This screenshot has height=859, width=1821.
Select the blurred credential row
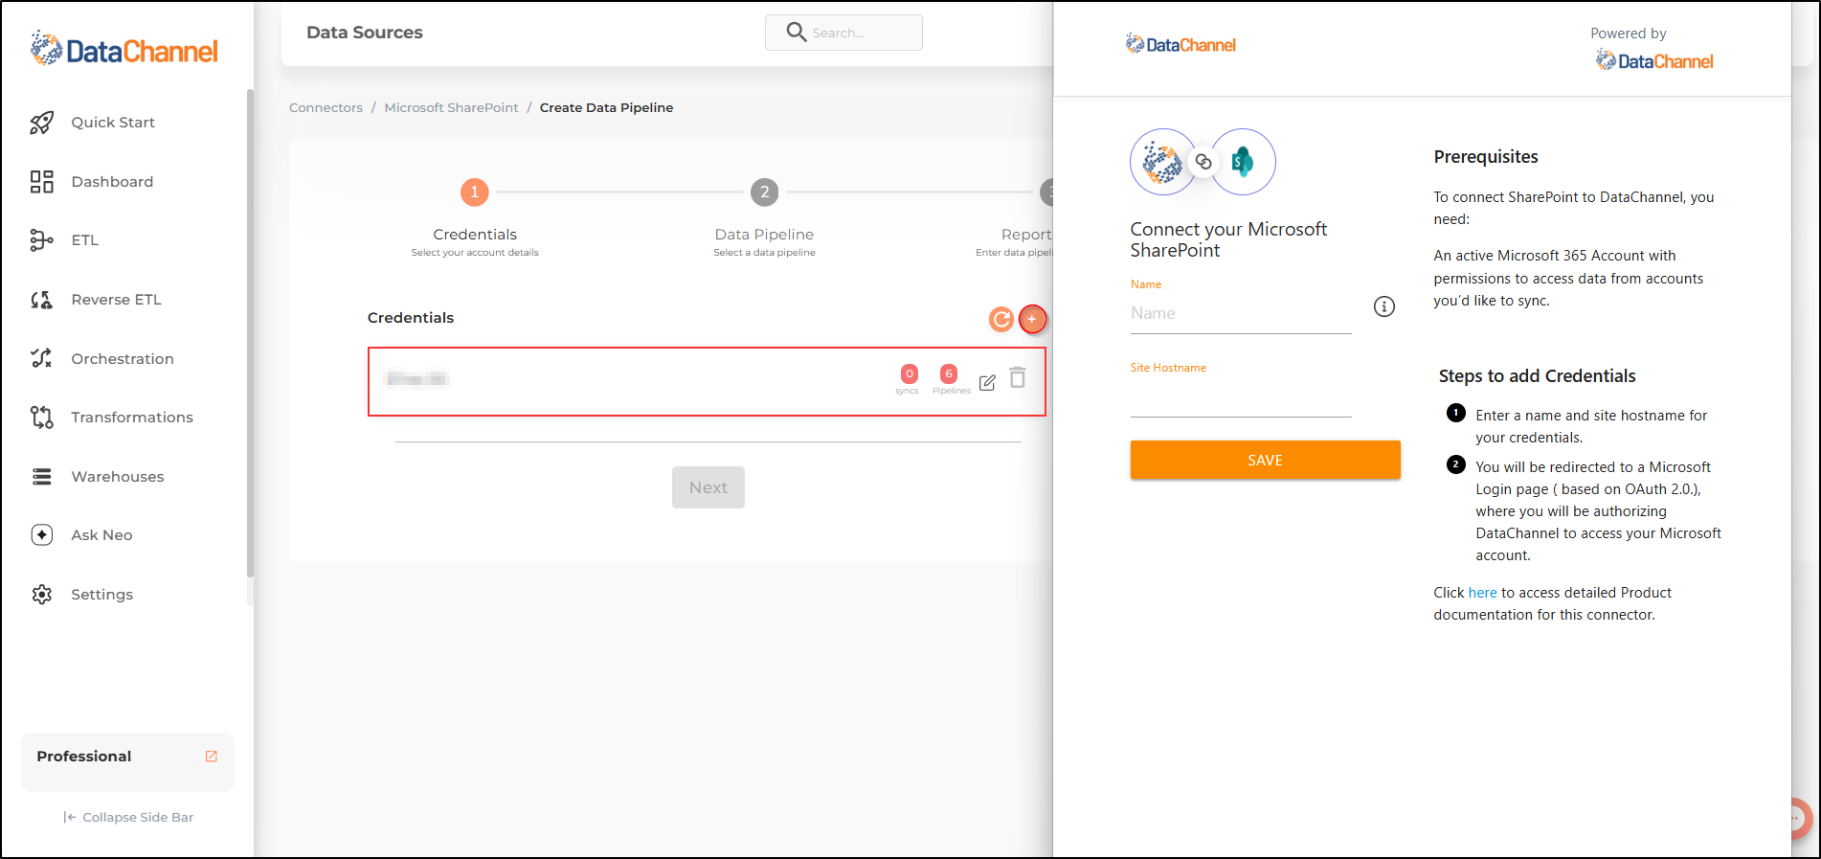(707, 381)
